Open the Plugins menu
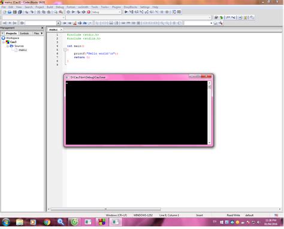Screen dimensions: 284x229 coord(116,7)
